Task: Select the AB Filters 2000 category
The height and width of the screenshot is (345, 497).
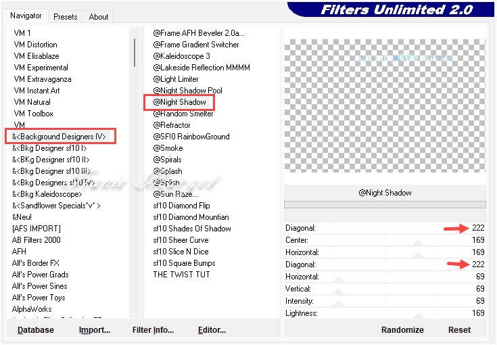Action: point(36,240)
